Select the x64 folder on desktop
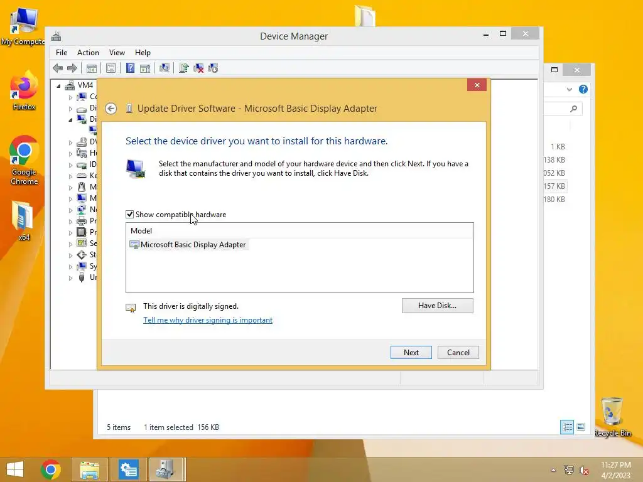Viewport: 643px width, 482px height. tap(23, 222)
